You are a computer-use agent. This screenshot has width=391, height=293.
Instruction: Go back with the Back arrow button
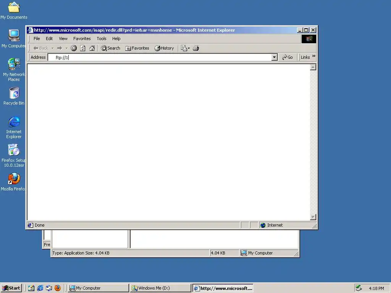(x=41, y=48)
